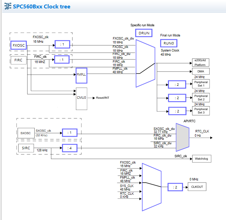Click the FMPLL block
This screenshot has width=226, height=220.
click(x=82, y=76)
